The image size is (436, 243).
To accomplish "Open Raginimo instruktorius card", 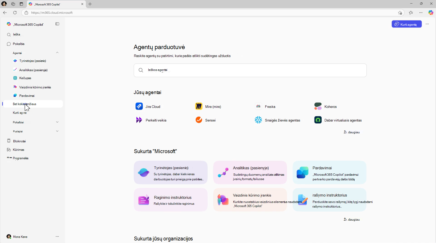I will coord(171,200).
